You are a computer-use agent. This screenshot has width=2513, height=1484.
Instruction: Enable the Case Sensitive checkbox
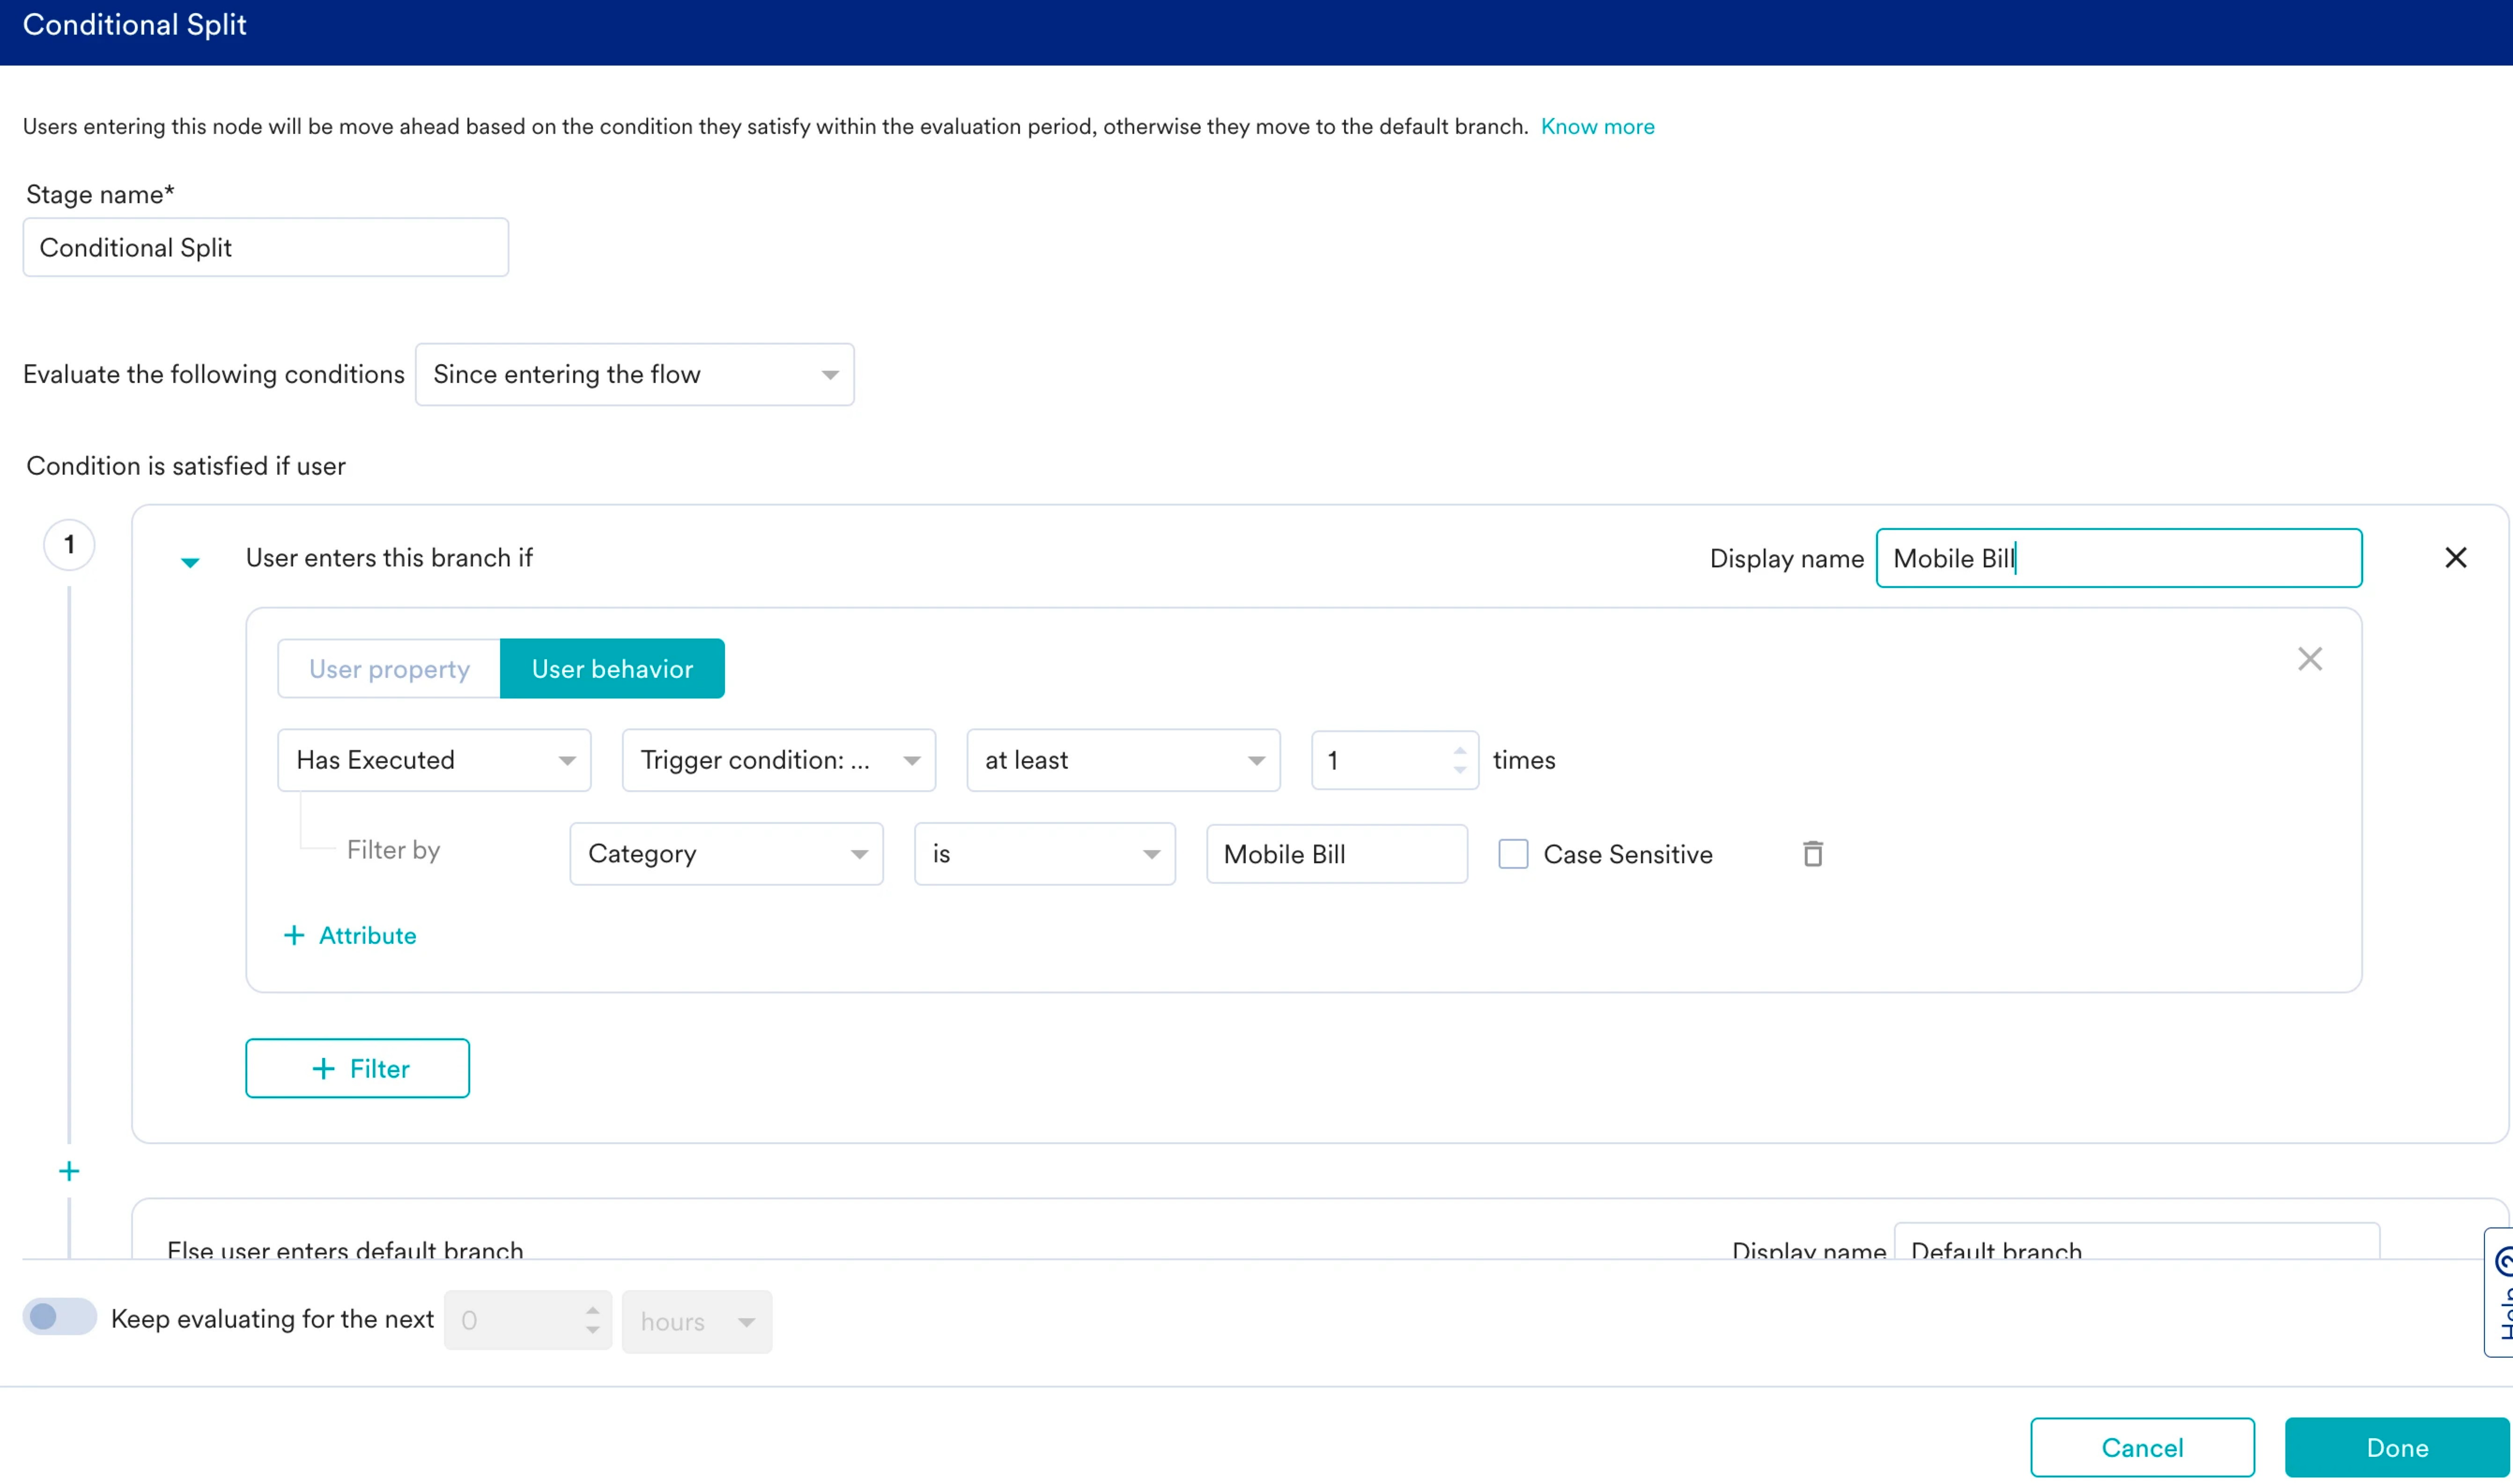pyautogui.click(x=1513, y=854)
